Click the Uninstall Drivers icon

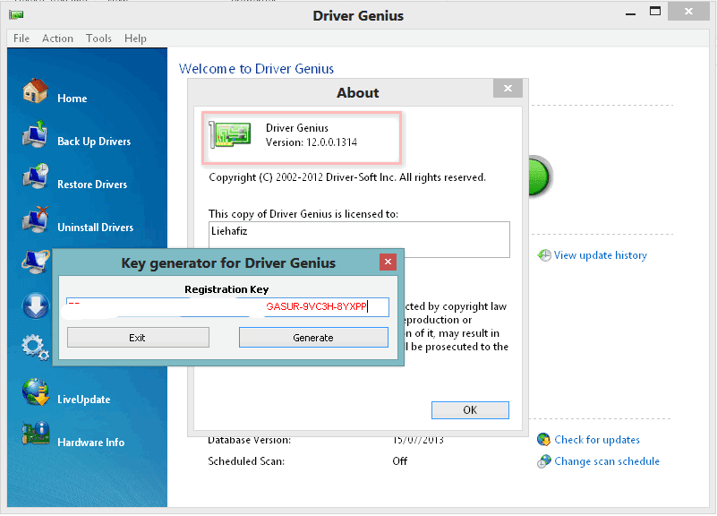pos(35,219)
